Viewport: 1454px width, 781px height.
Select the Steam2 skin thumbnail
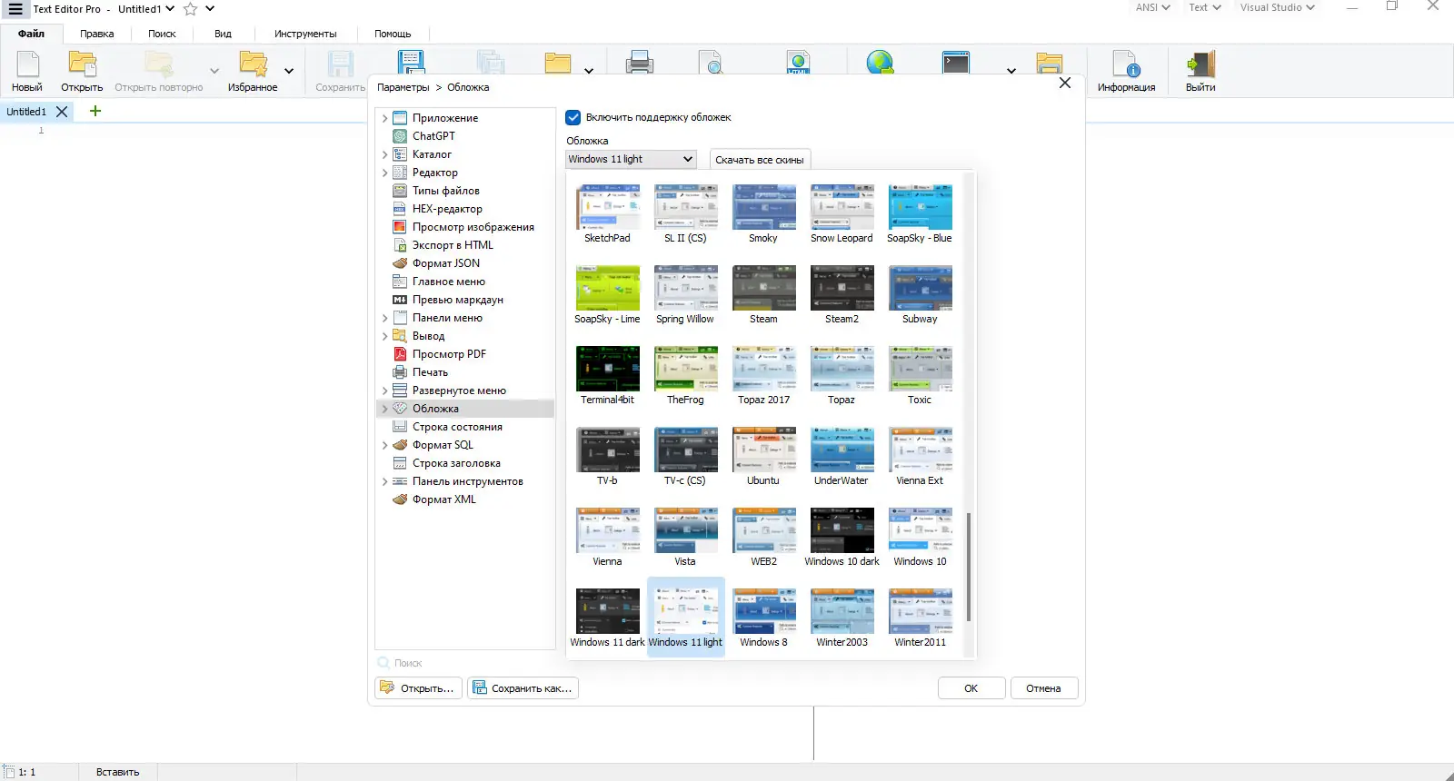(842, 294)
